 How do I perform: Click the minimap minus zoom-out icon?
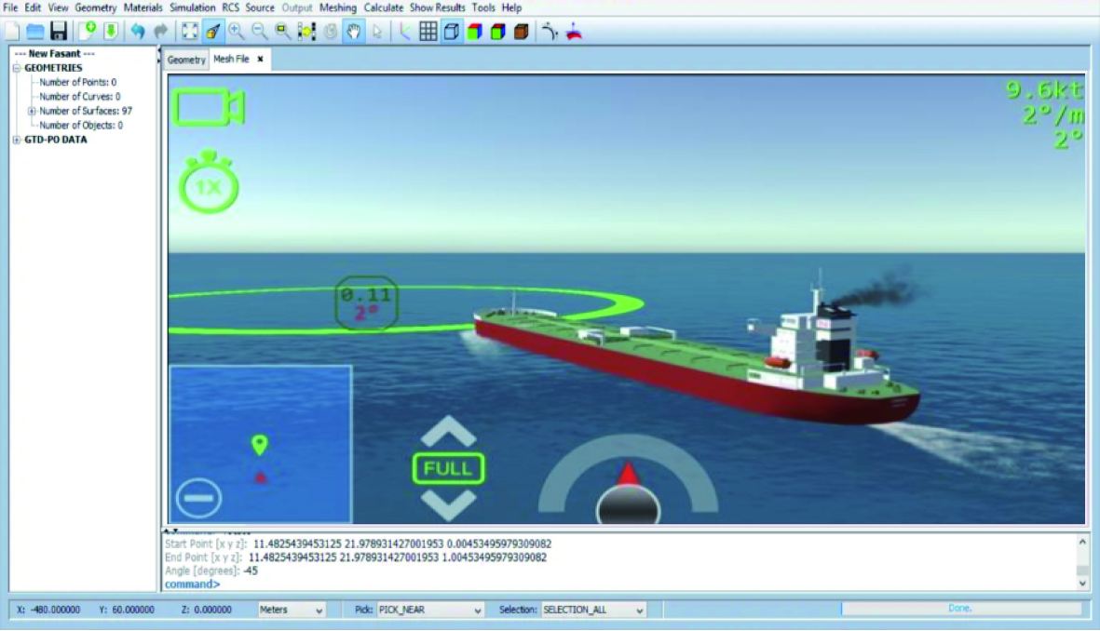(x=197, y=497)
